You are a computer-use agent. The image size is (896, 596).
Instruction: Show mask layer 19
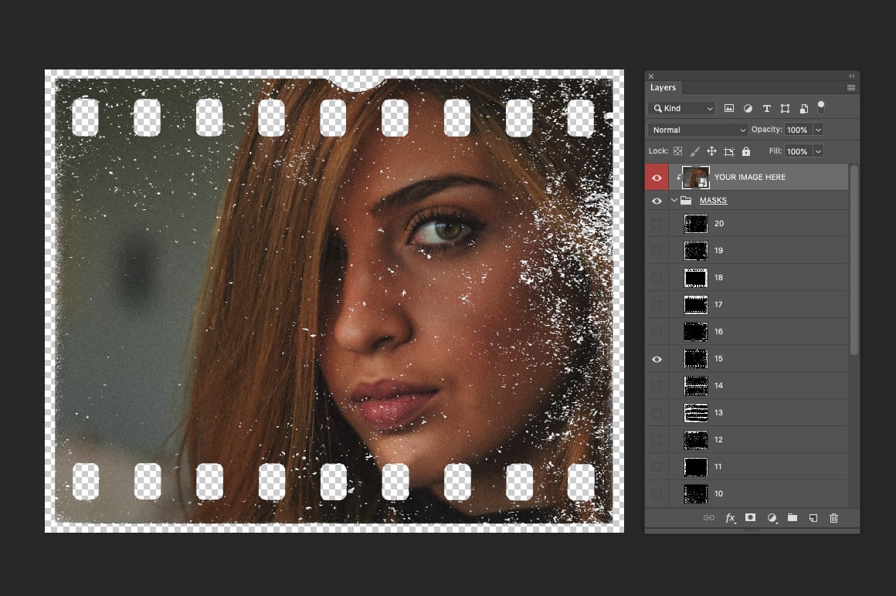[x=657, y=251]
